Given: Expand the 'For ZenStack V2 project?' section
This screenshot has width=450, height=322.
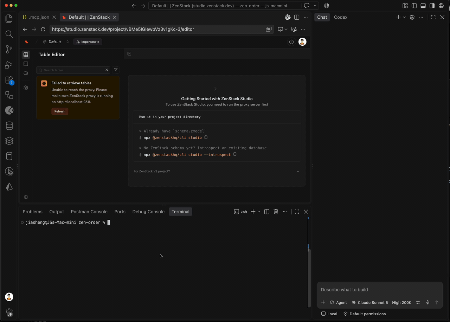Looking at the screenshot, I should click(x=217, y=171).
